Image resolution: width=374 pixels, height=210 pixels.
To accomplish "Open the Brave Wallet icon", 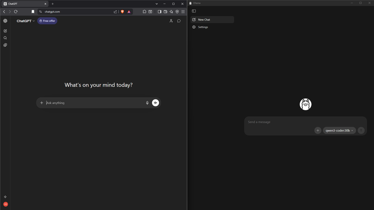I will (x=165, y=12).
